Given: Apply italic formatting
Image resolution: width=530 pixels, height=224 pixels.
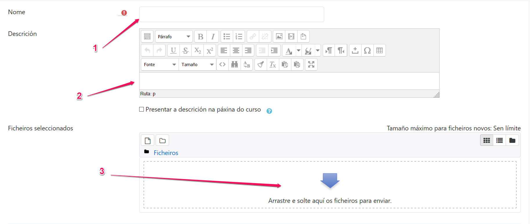Looking at the screenshot, I should click(213, 37).
